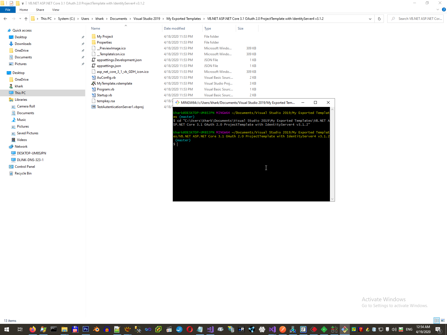Switch to large thumbnails view in status bar

pos(443,320)
